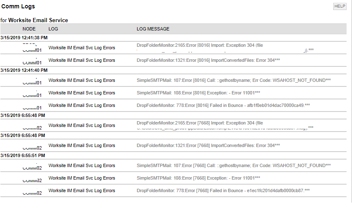
Task: Click the WSAHOST_NOT_FOUND message with Error [8016]
Action: (x=234, y=80)
